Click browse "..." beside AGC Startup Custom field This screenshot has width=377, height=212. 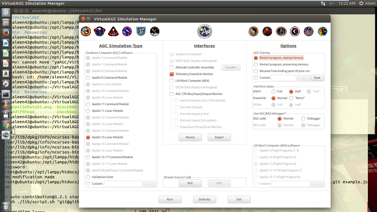click(x=304, y=78)
